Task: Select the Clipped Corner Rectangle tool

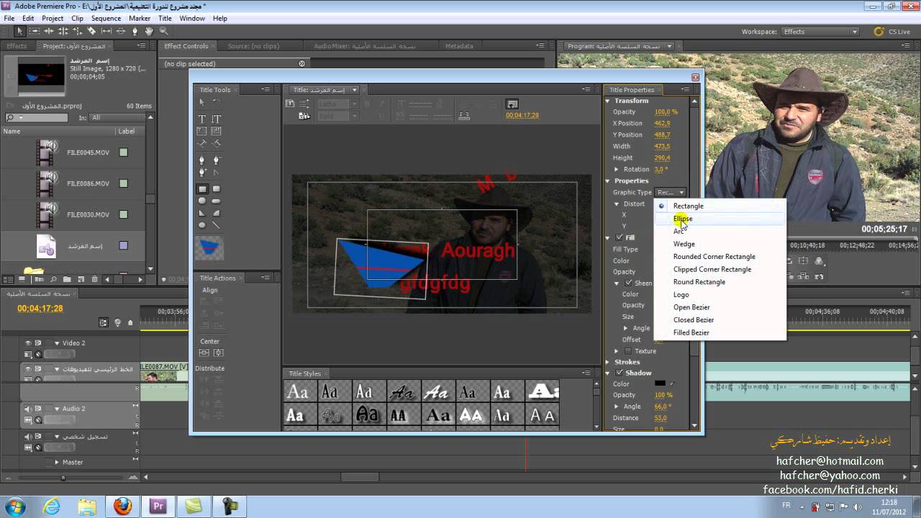Action: pyautogui.click(x=201, y=201)
